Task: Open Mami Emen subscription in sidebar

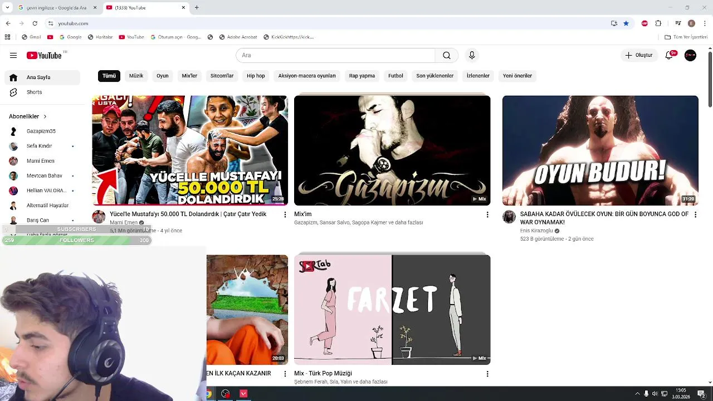Action: [42, 161]
